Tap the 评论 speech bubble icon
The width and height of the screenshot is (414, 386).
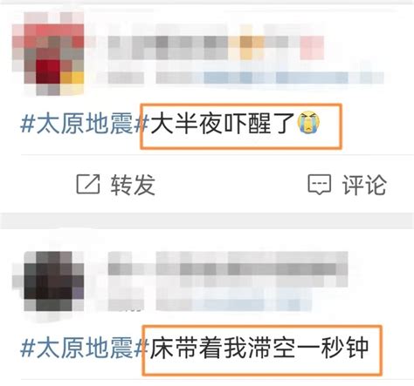(x=320, y=185)
